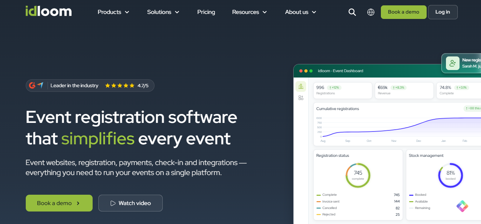Click the play icon in Watch video
481x224 pixels.
click(113, 203)
